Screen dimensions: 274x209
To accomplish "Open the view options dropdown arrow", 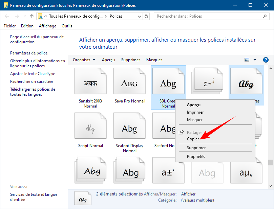I will 255,60.
